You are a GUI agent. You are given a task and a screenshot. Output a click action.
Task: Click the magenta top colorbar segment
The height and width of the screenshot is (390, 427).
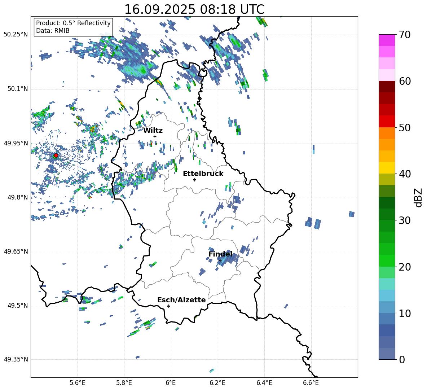tap(387, 40)
